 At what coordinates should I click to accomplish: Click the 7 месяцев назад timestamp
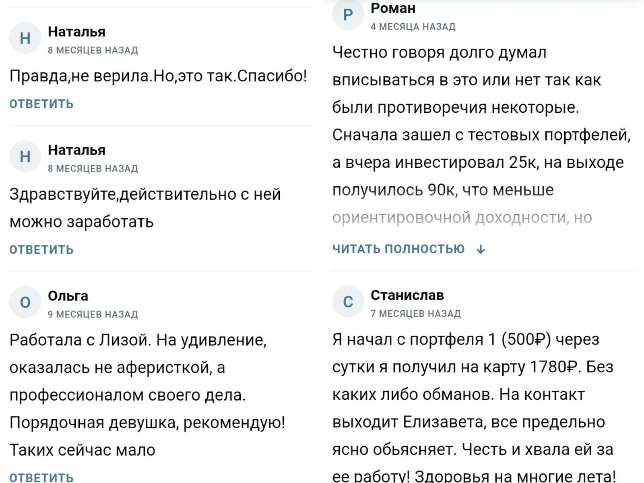pyautogui.click(x=416, y=314)
